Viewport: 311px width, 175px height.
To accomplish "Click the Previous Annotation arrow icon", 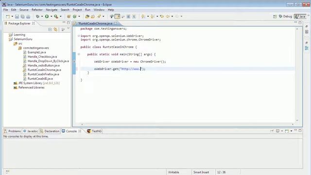I will click(152, 17).
